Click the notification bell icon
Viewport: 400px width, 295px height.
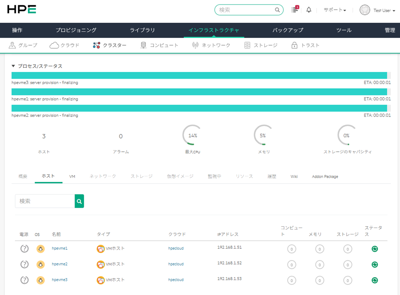(309, 10)
